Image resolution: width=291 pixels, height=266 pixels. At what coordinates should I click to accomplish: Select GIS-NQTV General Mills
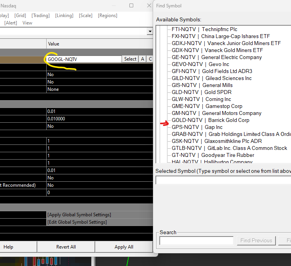pos(202,85)
